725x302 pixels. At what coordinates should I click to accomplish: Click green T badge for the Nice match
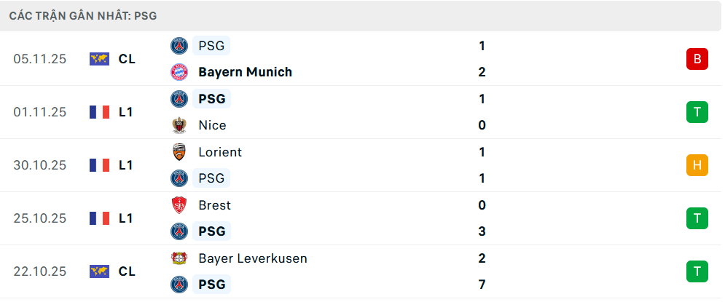(697, 112)
